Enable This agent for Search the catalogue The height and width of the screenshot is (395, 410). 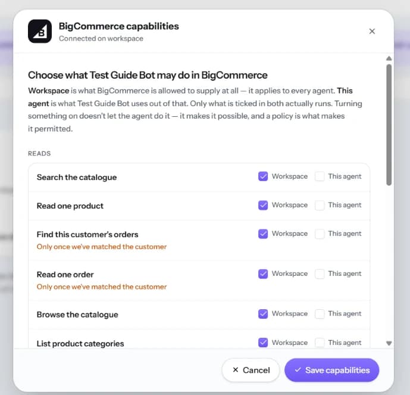(320, 176)
